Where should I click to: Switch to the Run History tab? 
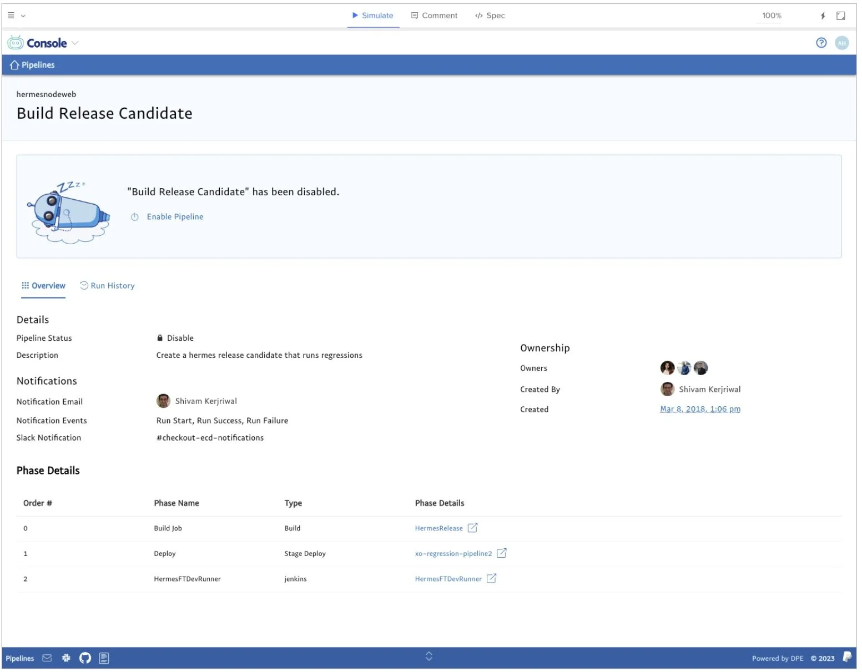[x=108, y=286]
